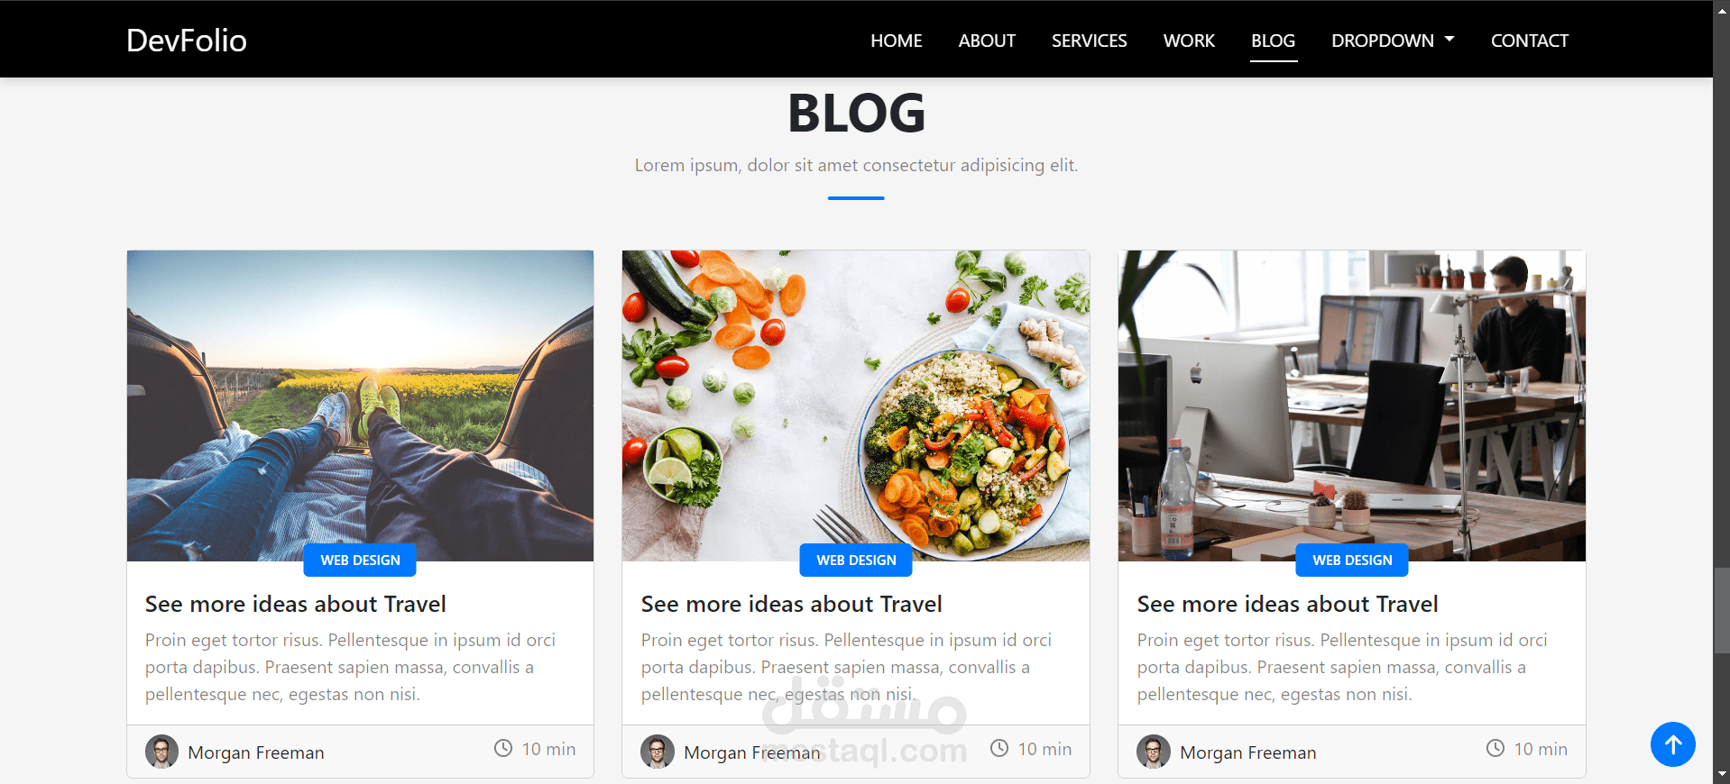The width and height of the screenshot is (1730, 784).
Task: Click Morgan Freeman avatar on third card
Action: (1154, 752)
